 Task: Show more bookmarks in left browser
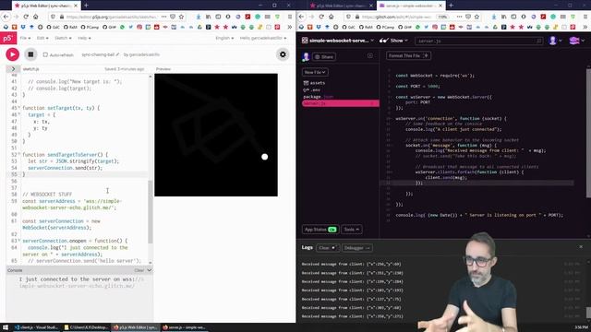289,27
